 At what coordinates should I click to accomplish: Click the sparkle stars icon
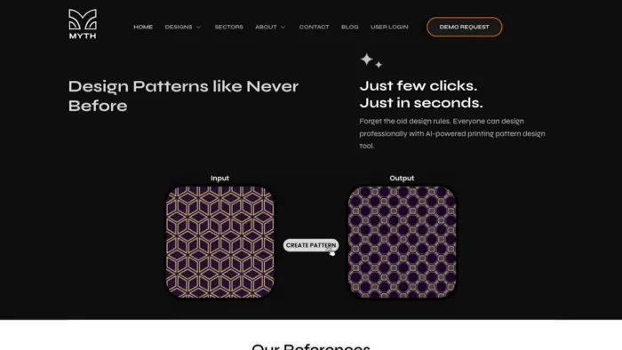(371, 60)
